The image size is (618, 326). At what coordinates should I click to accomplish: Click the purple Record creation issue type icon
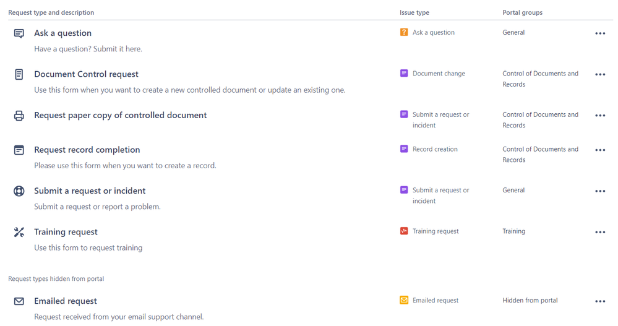point(404,149)
